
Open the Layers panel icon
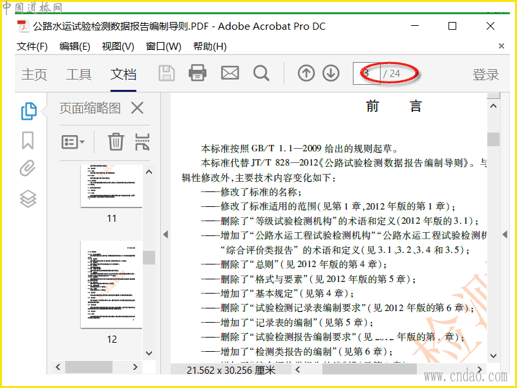28,199
